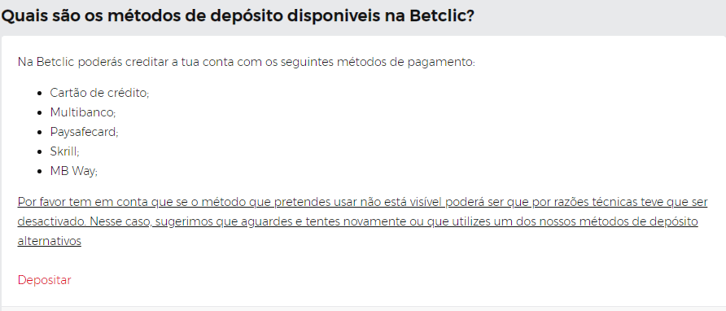Viewport: 726px width, 311px height.
Task: Click the bullet beside Paysafecard
Action: 40,132
